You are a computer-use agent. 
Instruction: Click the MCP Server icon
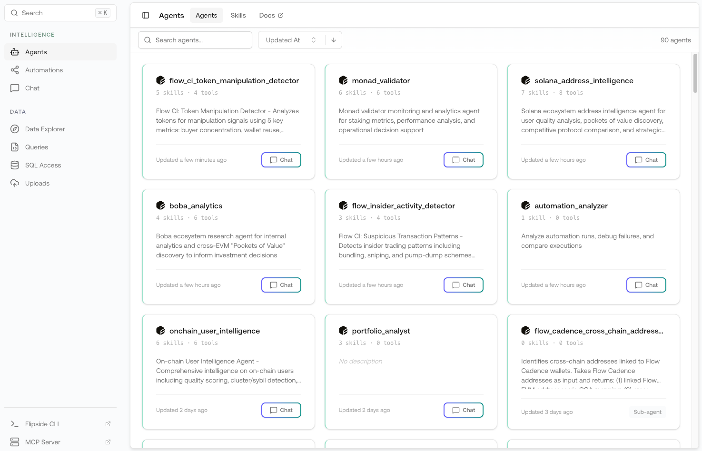point(14,441)
